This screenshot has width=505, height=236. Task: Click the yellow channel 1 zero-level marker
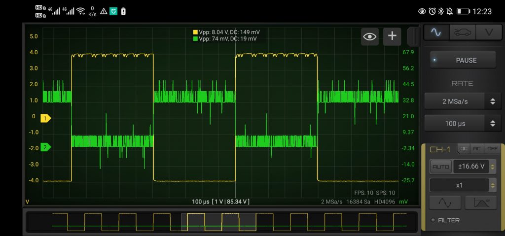tap(45, 118)
